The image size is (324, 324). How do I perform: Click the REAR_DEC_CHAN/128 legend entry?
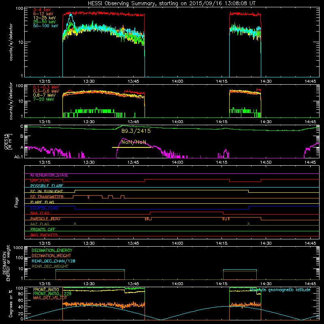coord(53,261)
